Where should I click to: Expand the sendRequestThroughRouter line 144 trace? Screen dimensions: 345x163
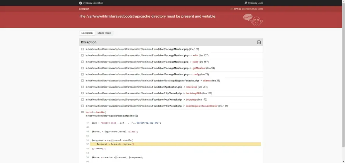82,106
